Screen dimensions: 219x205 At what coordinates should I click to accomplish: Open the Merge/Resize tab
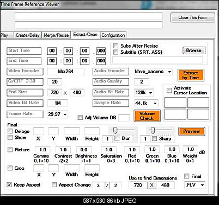coord(56,35)
